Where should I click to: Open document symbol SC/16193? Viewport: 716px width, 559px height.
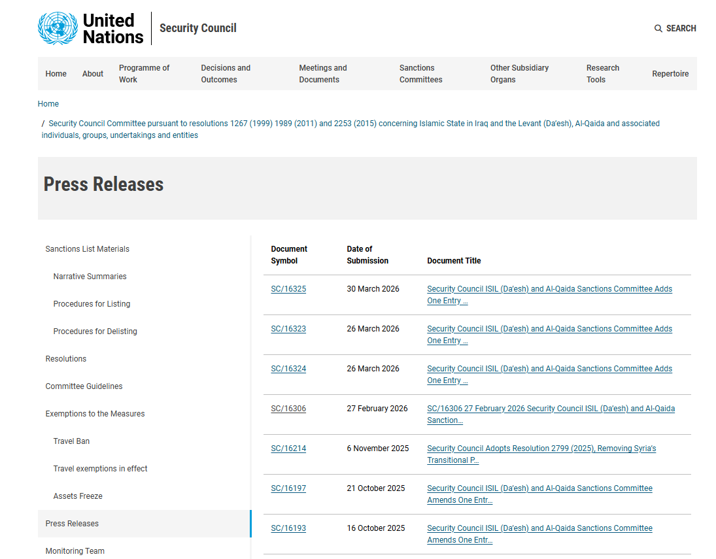pos(288,528)
